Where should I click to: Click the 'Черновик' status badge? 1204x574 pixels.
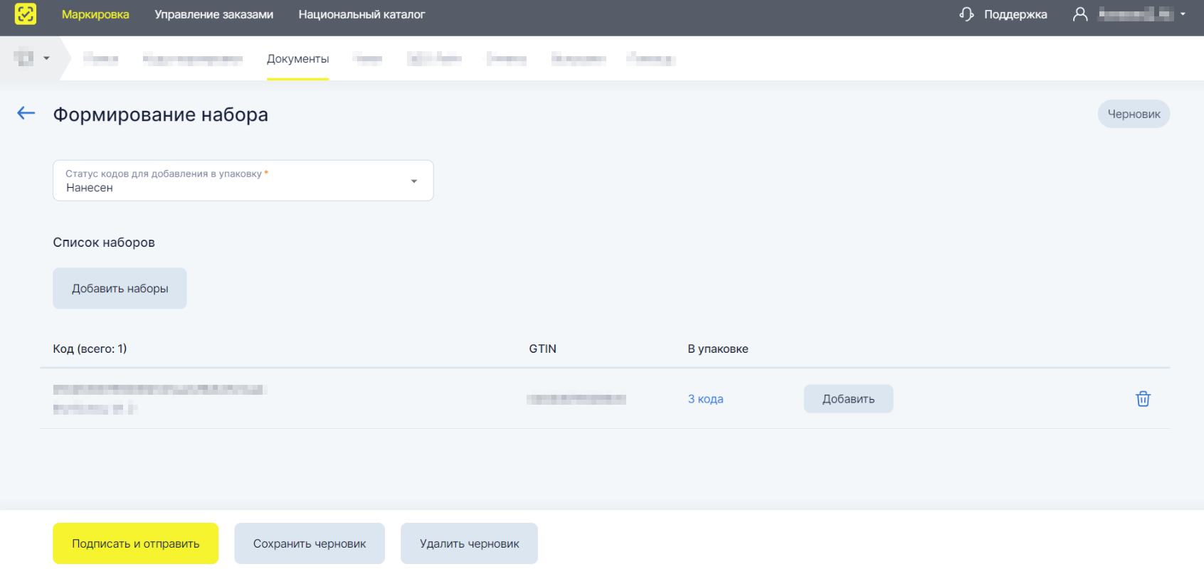(x=1134, y=114)
